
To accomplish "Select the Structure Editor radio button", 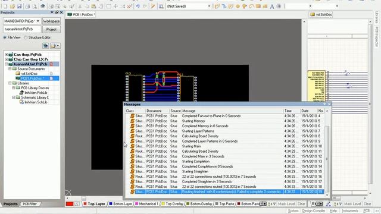I will point(26,37).
